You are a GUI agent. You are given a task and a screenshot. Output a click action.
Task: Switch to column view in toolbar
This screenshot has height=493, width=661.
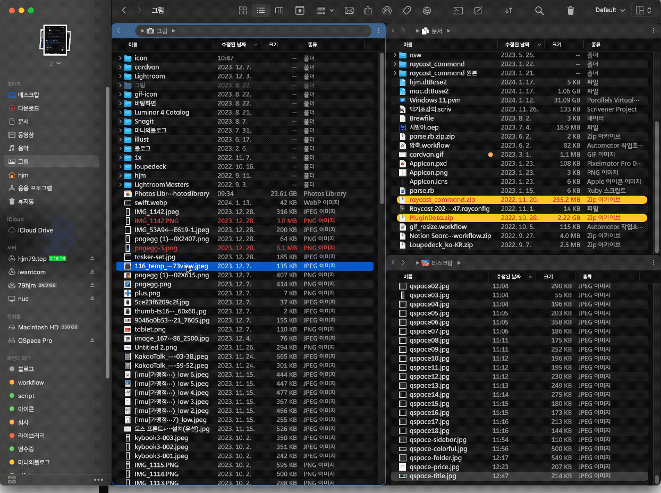279,11
